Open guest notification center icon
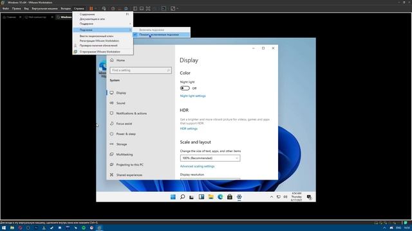 pos(309,197)
